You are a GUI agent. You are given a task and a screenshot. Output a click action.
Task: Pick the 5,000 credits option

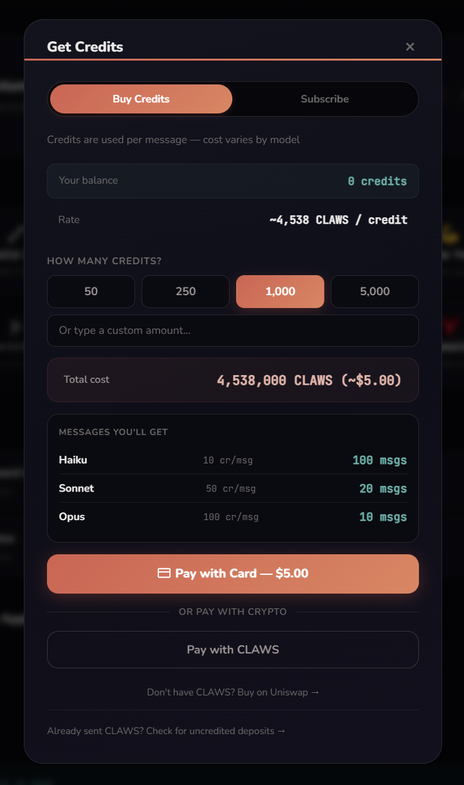(375, 291)
